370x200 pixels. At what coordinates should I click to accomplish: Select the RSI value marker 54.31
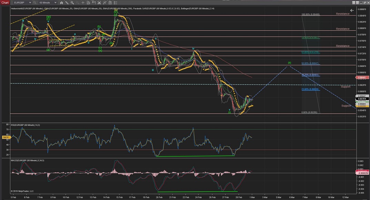point(6,137)
